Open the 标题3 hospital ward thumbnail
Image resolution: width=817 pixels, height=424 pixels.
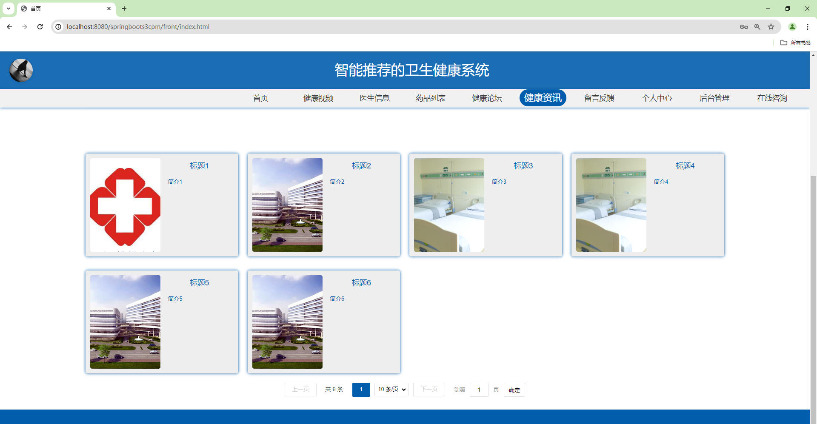(x=449, y=205)
